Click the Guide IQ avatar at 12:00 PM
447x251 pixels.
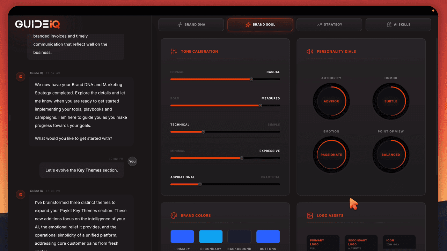[x=21, y=194]
